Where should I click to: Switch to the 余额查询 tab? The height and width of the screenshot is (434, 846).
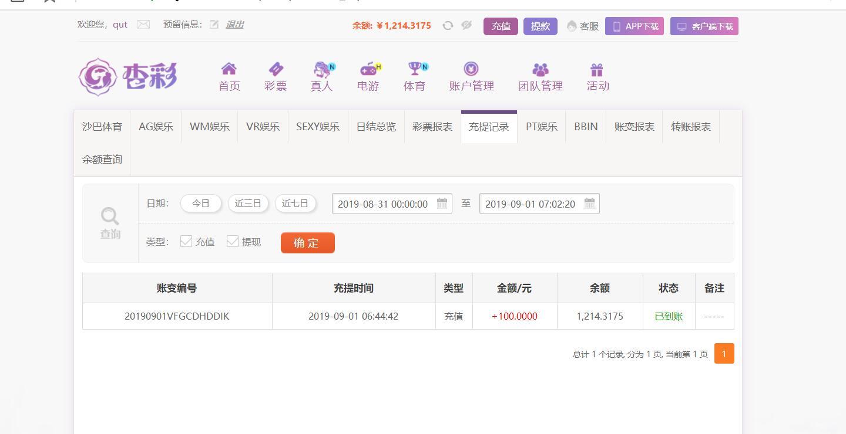click(102, 160)
